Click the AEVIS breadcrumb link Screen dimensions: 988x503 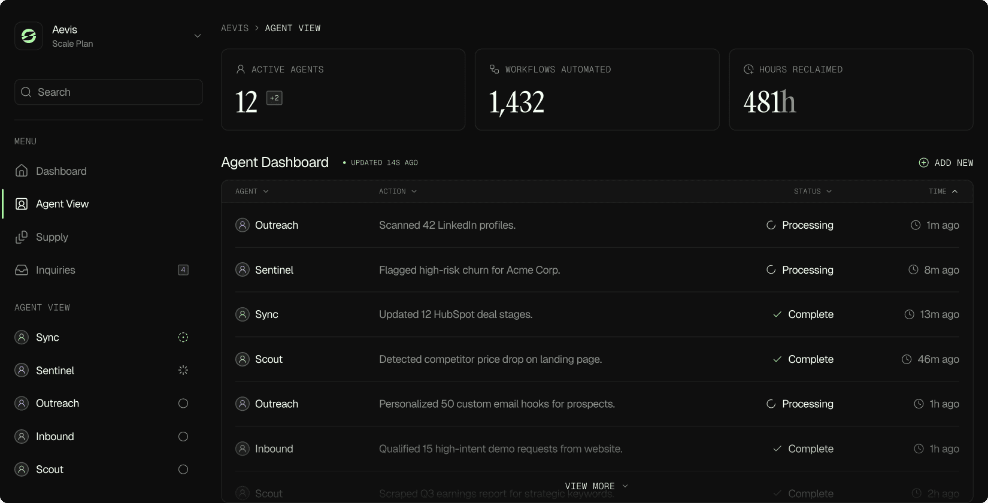click(235, 28)
